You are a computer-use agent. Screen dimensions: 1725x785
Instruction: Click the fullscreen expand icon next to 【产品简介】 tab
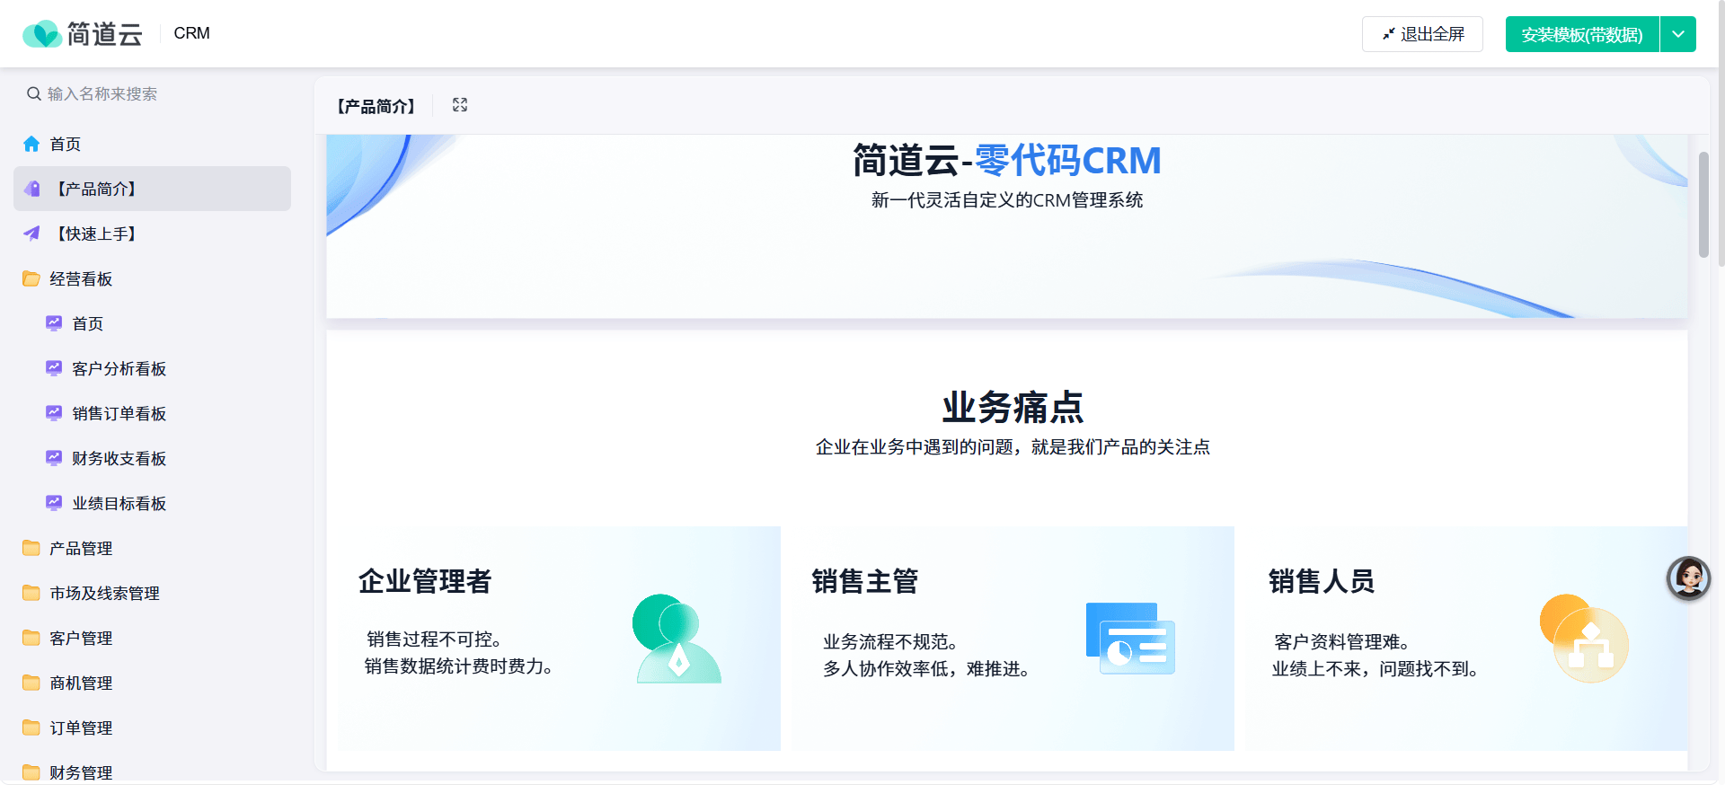pos(460,105)
